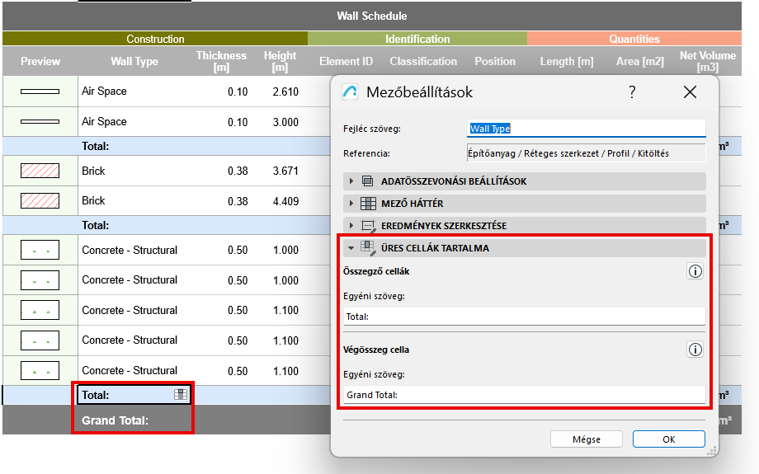Screen dimensions: 759x474
Task: Click the Classification column header
Action: pyautogui.click(x=423, y=62)
